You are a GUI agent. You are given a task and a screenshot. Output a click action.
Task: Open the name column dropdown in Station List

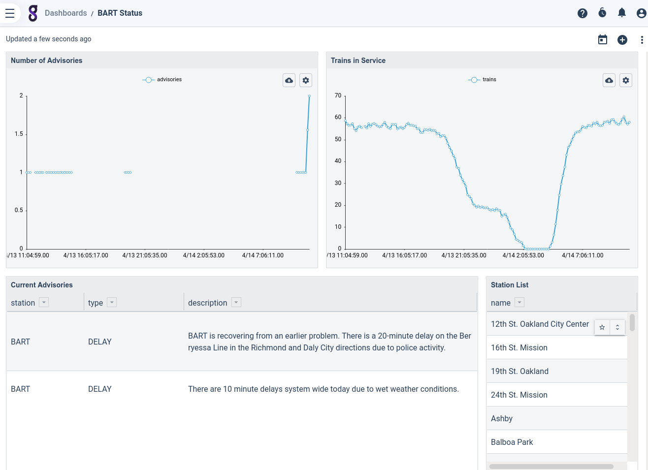[519, 302]
